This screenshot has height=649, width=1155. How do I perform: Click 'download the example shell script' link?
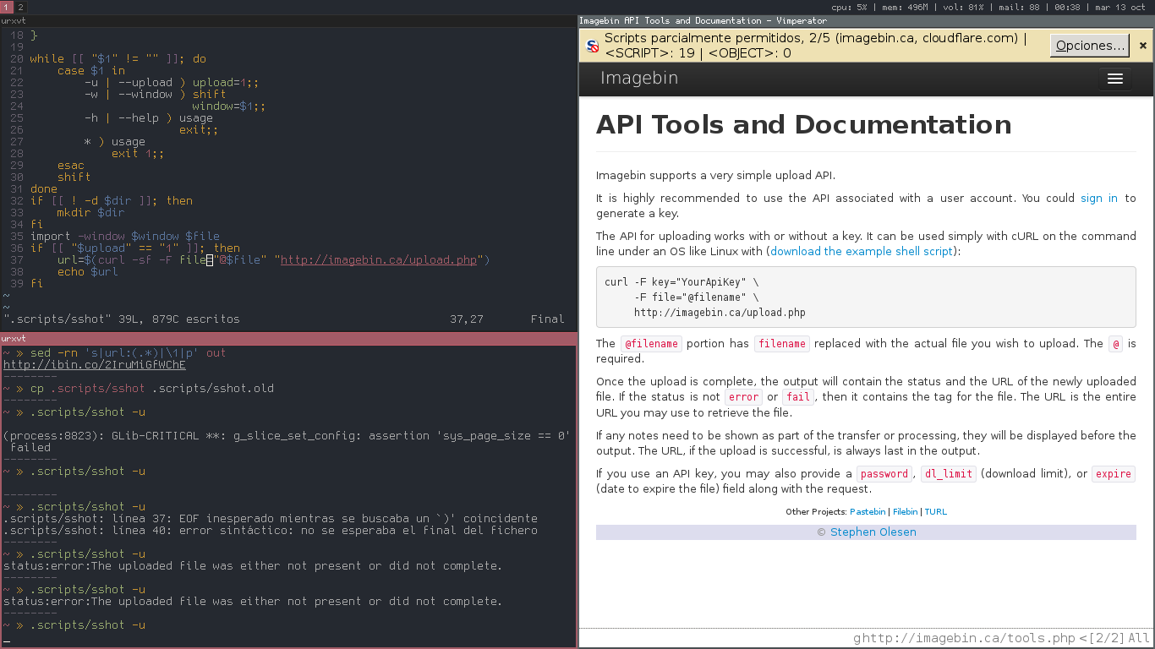862,251
